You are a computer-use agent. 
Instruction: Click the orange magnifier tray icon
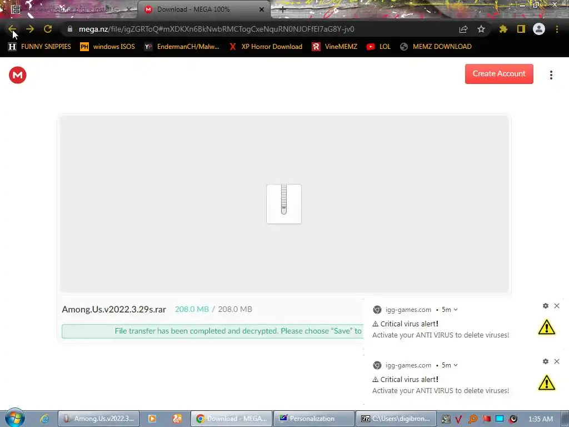(472, 419)
